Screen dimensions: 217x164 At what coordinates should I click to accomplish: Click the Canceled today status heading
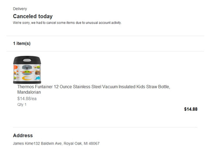pos(33,16)
